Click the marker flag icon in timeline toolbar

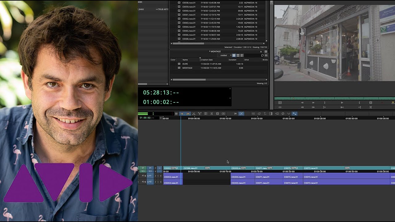point(235,113)
